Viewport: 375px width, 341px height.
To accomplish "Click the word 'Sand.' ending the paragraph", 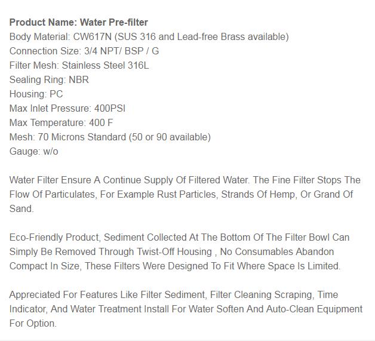I will click(x=21, y=209).
